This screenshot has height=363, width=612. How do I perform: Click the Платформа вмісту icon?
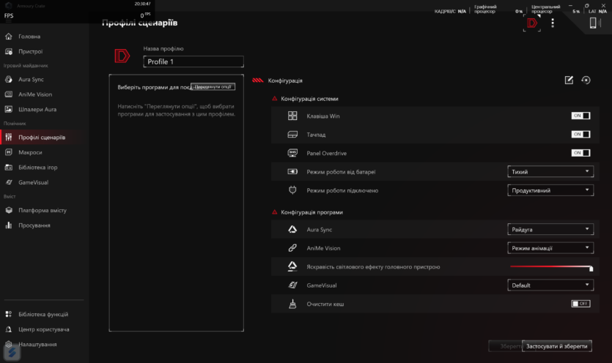(x=9, y=210)
